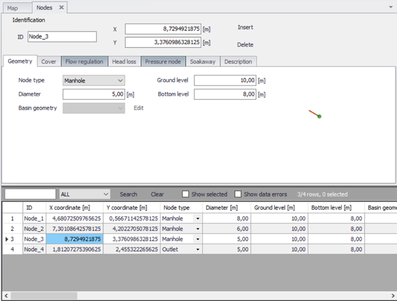The width and height of the screenshot is (397, 301).
Task: Click the Edit basin geometry button
Action: 138,108
